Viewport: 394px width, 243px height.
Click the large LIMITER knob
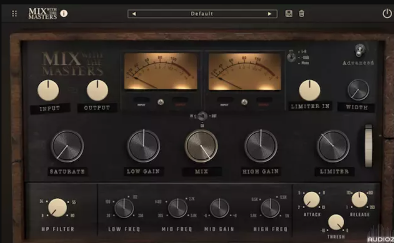(333, 146)
